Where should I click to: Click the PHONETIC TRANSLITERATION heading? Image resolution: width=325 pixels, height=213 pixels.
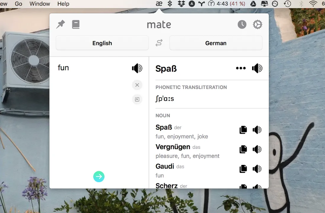[191, 87]
